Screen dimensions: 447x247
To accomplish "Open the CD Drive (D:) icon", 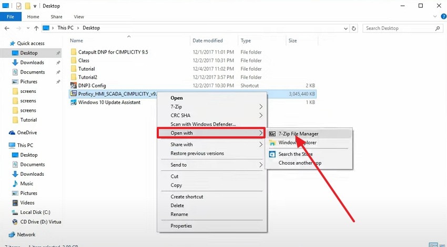I will coord(15,222).
